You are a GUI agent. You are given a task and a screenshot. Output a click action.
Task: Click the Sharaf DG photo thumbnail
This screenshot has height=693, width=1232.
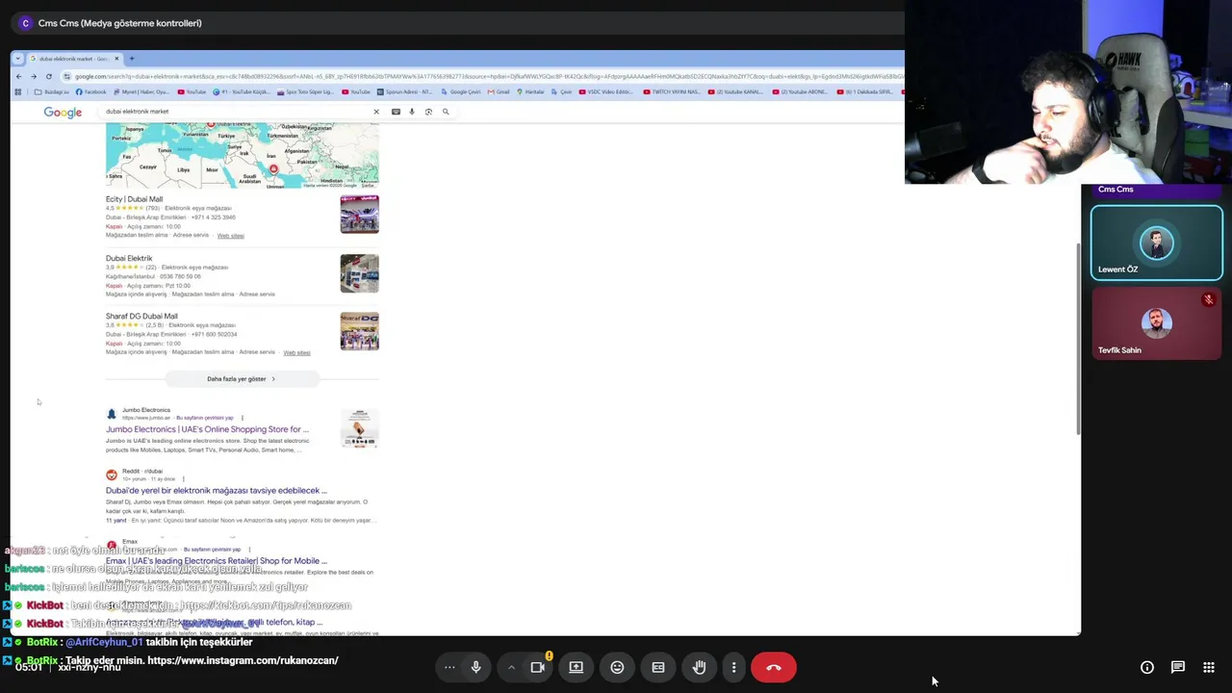(359, 331)
